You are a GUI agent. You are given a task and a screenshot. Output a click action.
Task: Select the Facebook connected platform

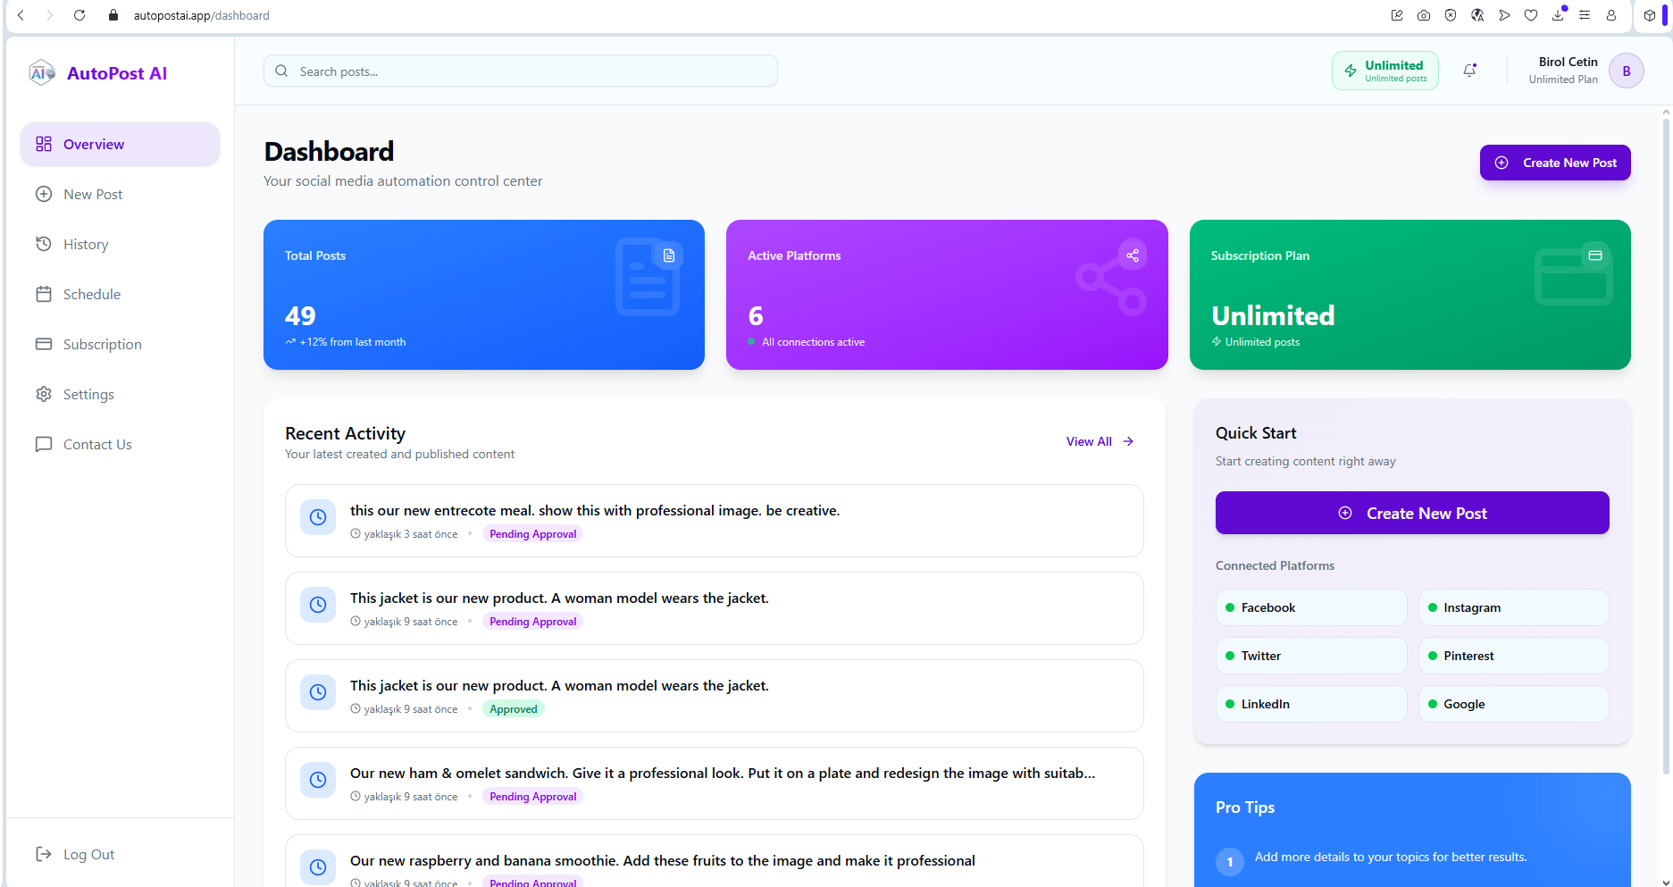coord(1310,607)
